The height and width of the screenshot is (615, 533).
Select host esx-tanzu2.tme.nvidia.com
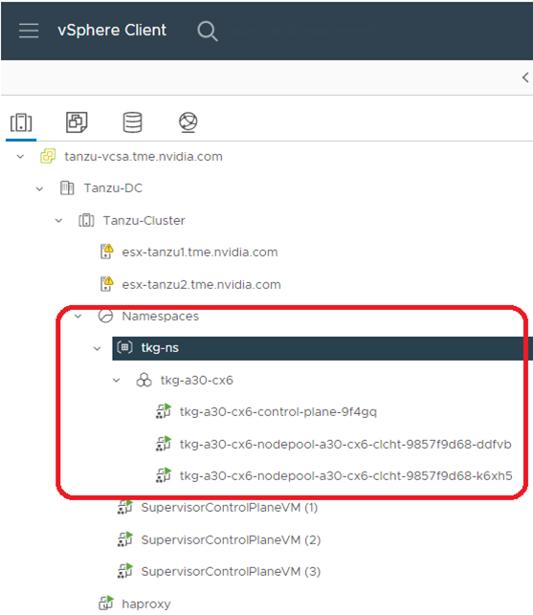[x=201, y=284]
